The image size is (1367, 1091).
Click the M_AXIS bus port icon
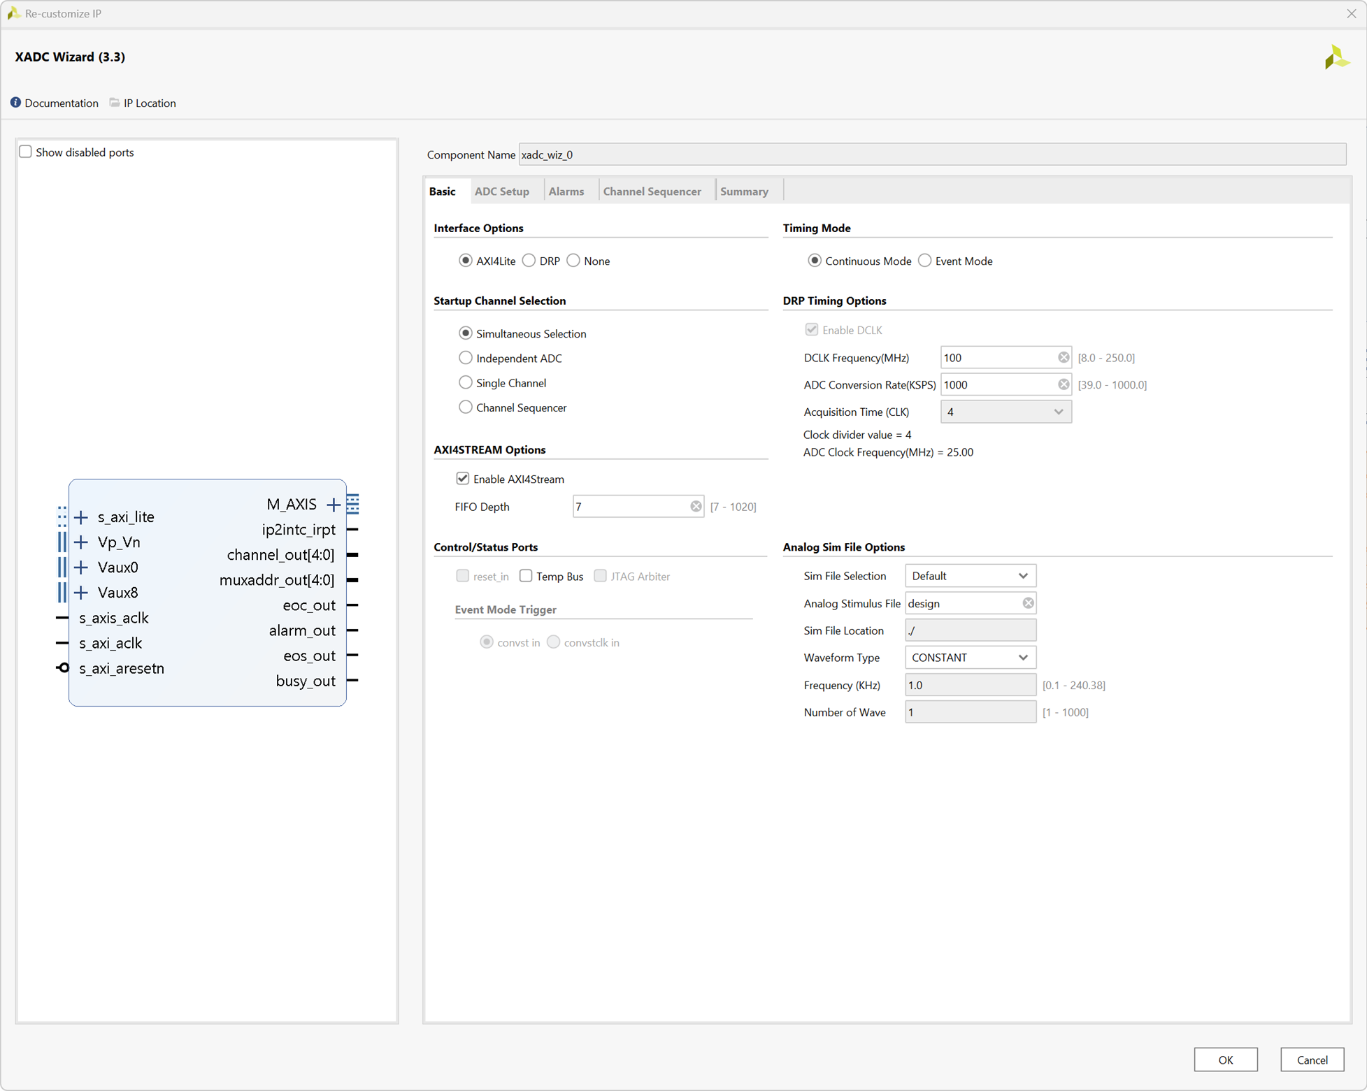pos(353,504)
